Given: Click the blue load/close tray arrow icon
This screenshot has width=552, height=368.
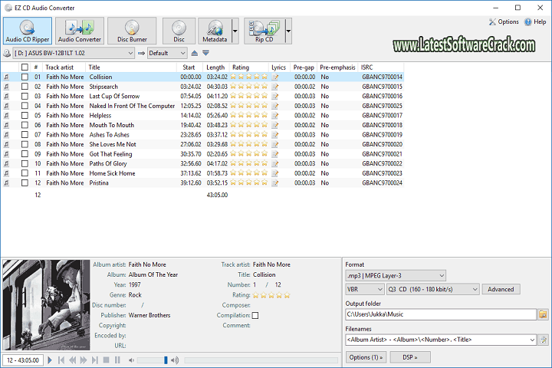Looking at the screenshot, I should (x=206, y=53).
